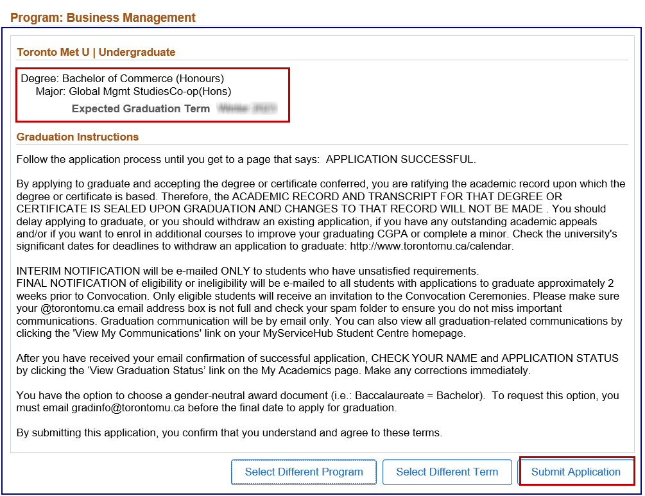Screen dimensions: 645x496
Task: Select Degree: Bachelor of Commerce (Honours) text
Action: click(x=122, y=78)
